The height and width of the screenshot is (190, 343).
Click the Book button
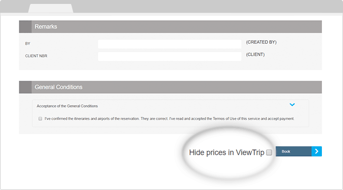tap(293, 151)
